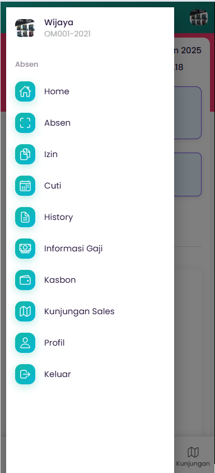This screenshot has height=473, width=215.
Task: Click the Informasi Gaji cash icon
Action: 25,249
